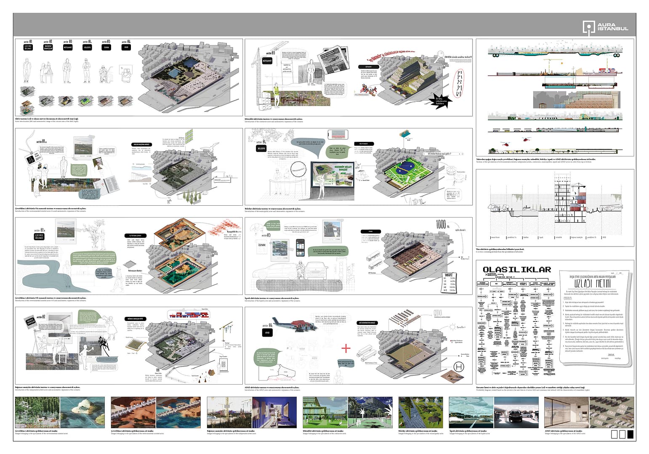The height and width of the screenshot is (454, 649).
Task: Click the first empty square at bottom right
Action: 614,434
